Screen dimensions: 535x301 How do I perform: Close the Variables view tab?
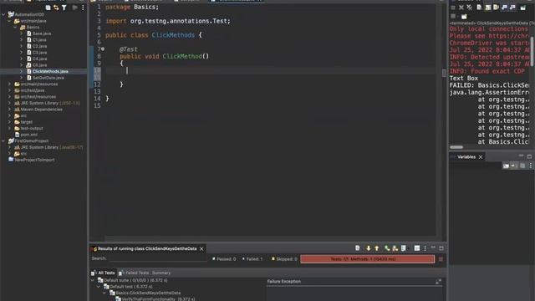481,157
